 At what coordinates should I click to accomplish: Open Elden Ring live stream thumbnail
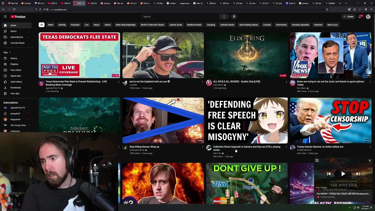(x=247, y=55)
